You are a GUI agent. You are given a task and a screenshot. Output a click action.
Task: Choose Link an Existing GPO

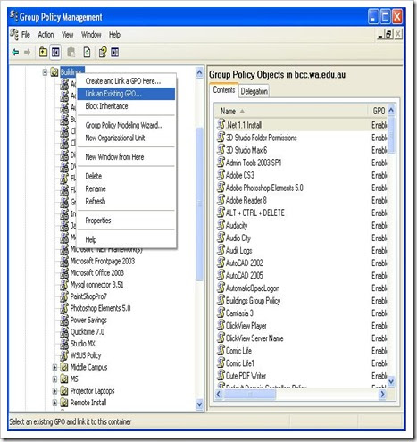(x=126, y=94)
